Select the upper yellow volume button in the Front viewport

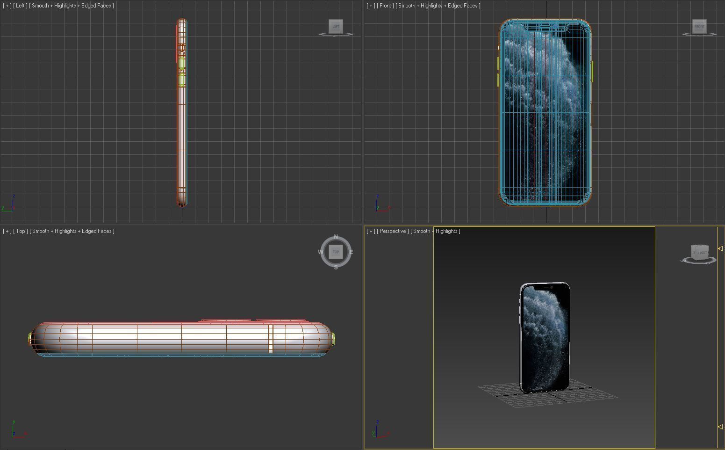[498, 63]
